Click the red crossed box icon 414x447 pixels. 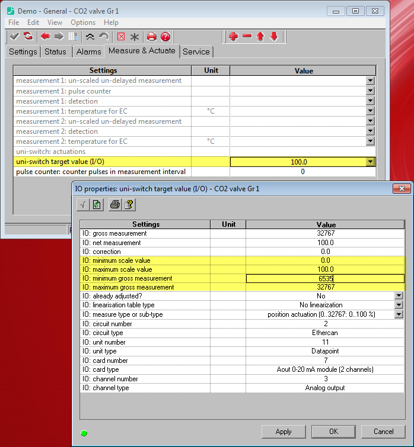pyautogui.click(x=121, y=37)
